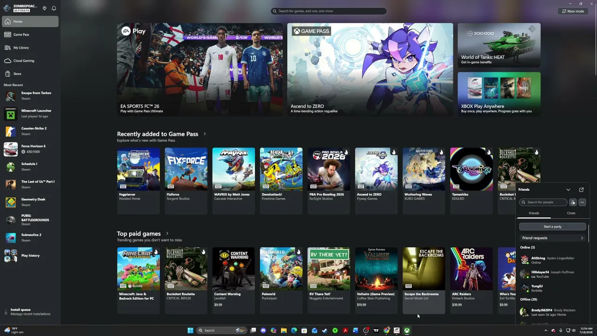
Task: Switch to the Chats tab
Action: 571,213
